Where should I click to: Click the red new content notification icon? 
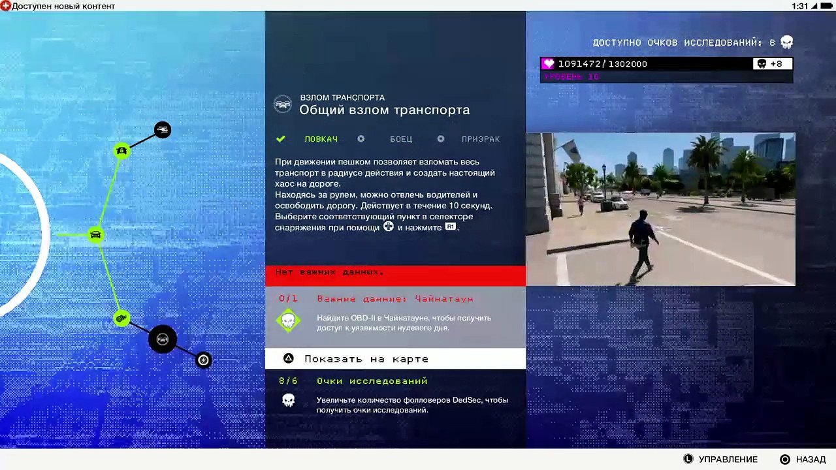pyautogui.click(x=5, y=6)
